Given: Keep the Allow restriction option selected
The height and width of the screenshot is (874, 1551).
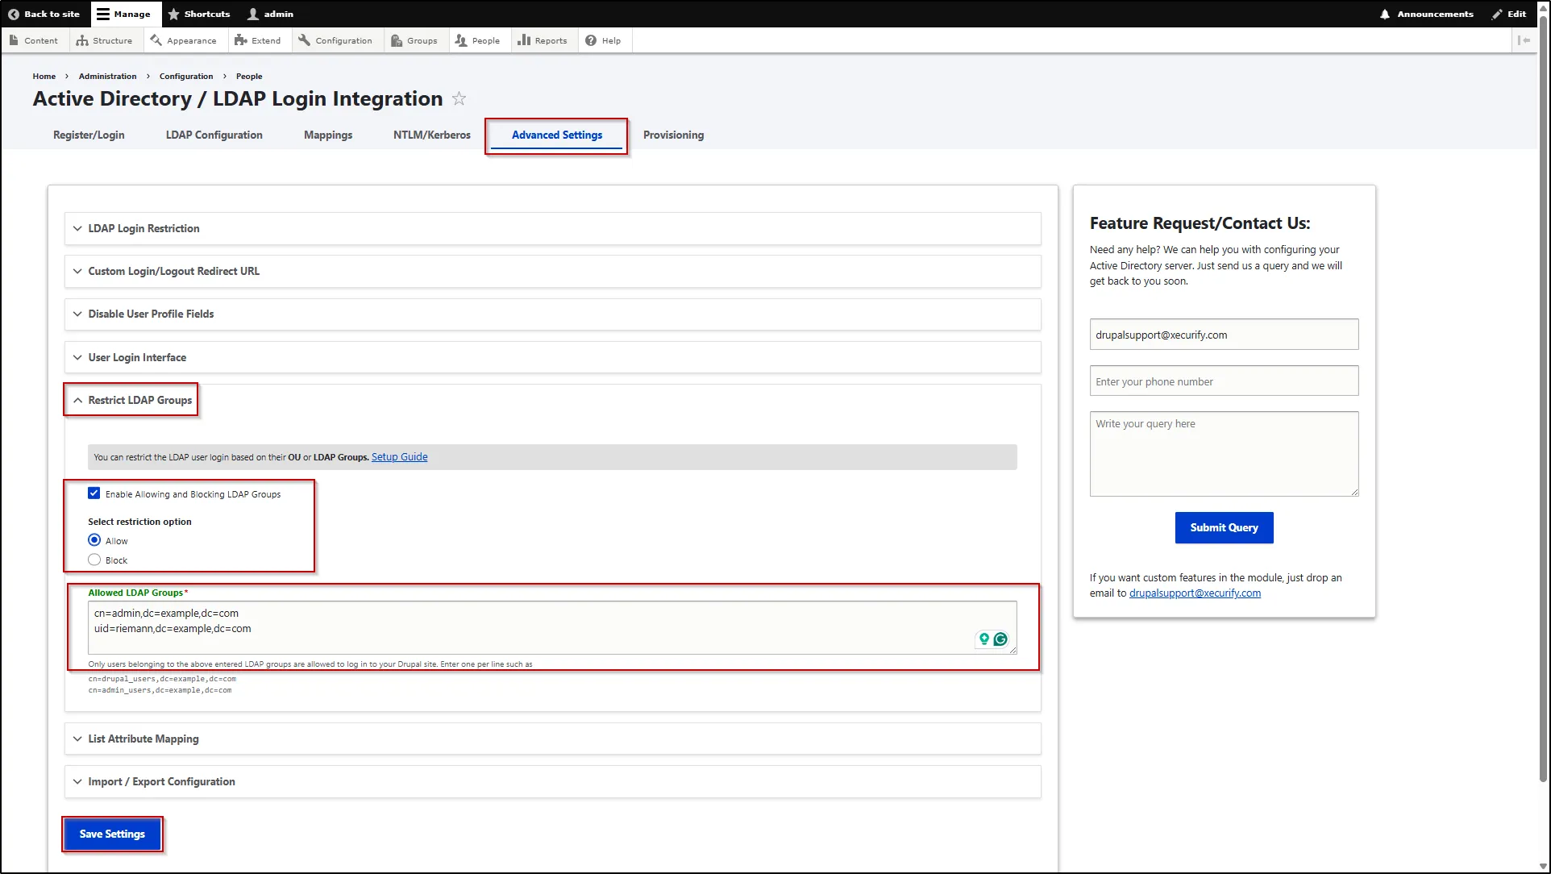Looking at the screenshot, I should (x=94, y=539).
